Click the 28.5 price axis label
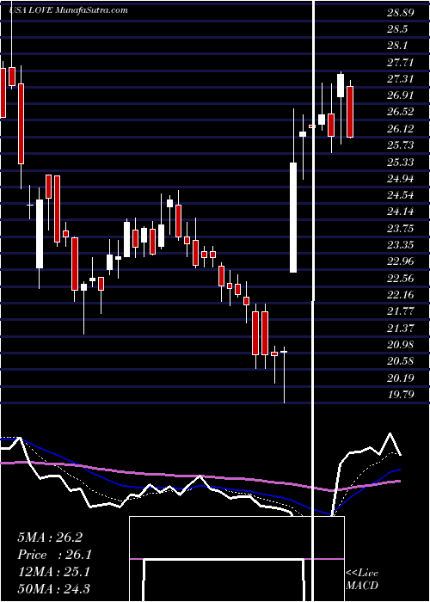Viewport: 430px width, 602px height. click(397, 29)
